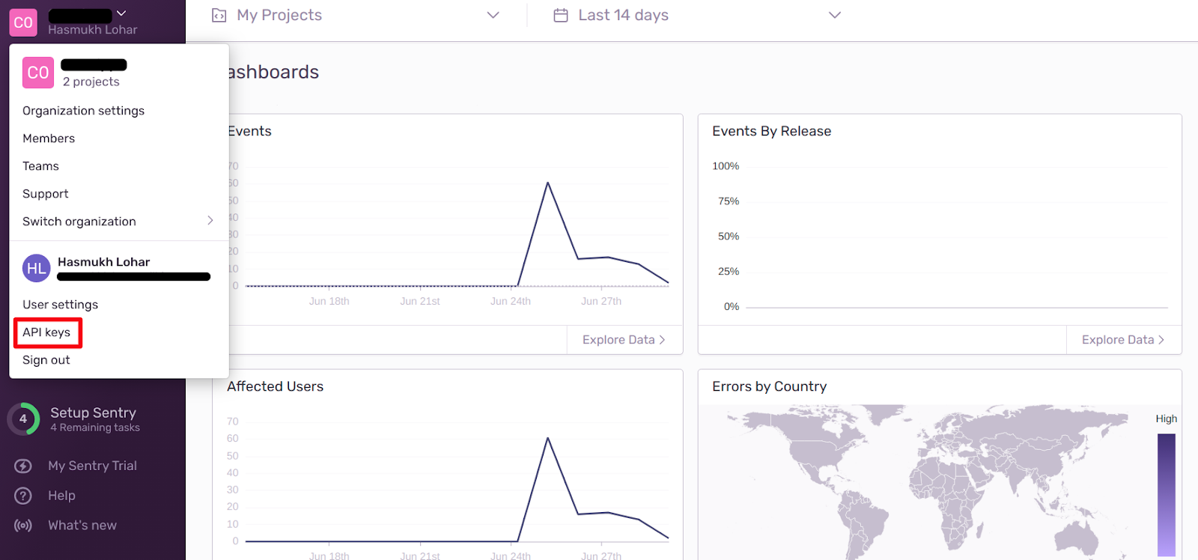
Task: Expand the organization chevron in sidebar header
Action: click(x=121, y=13)
